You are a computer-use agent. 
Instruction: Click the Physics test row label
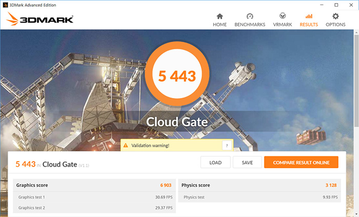coord(194,197)
